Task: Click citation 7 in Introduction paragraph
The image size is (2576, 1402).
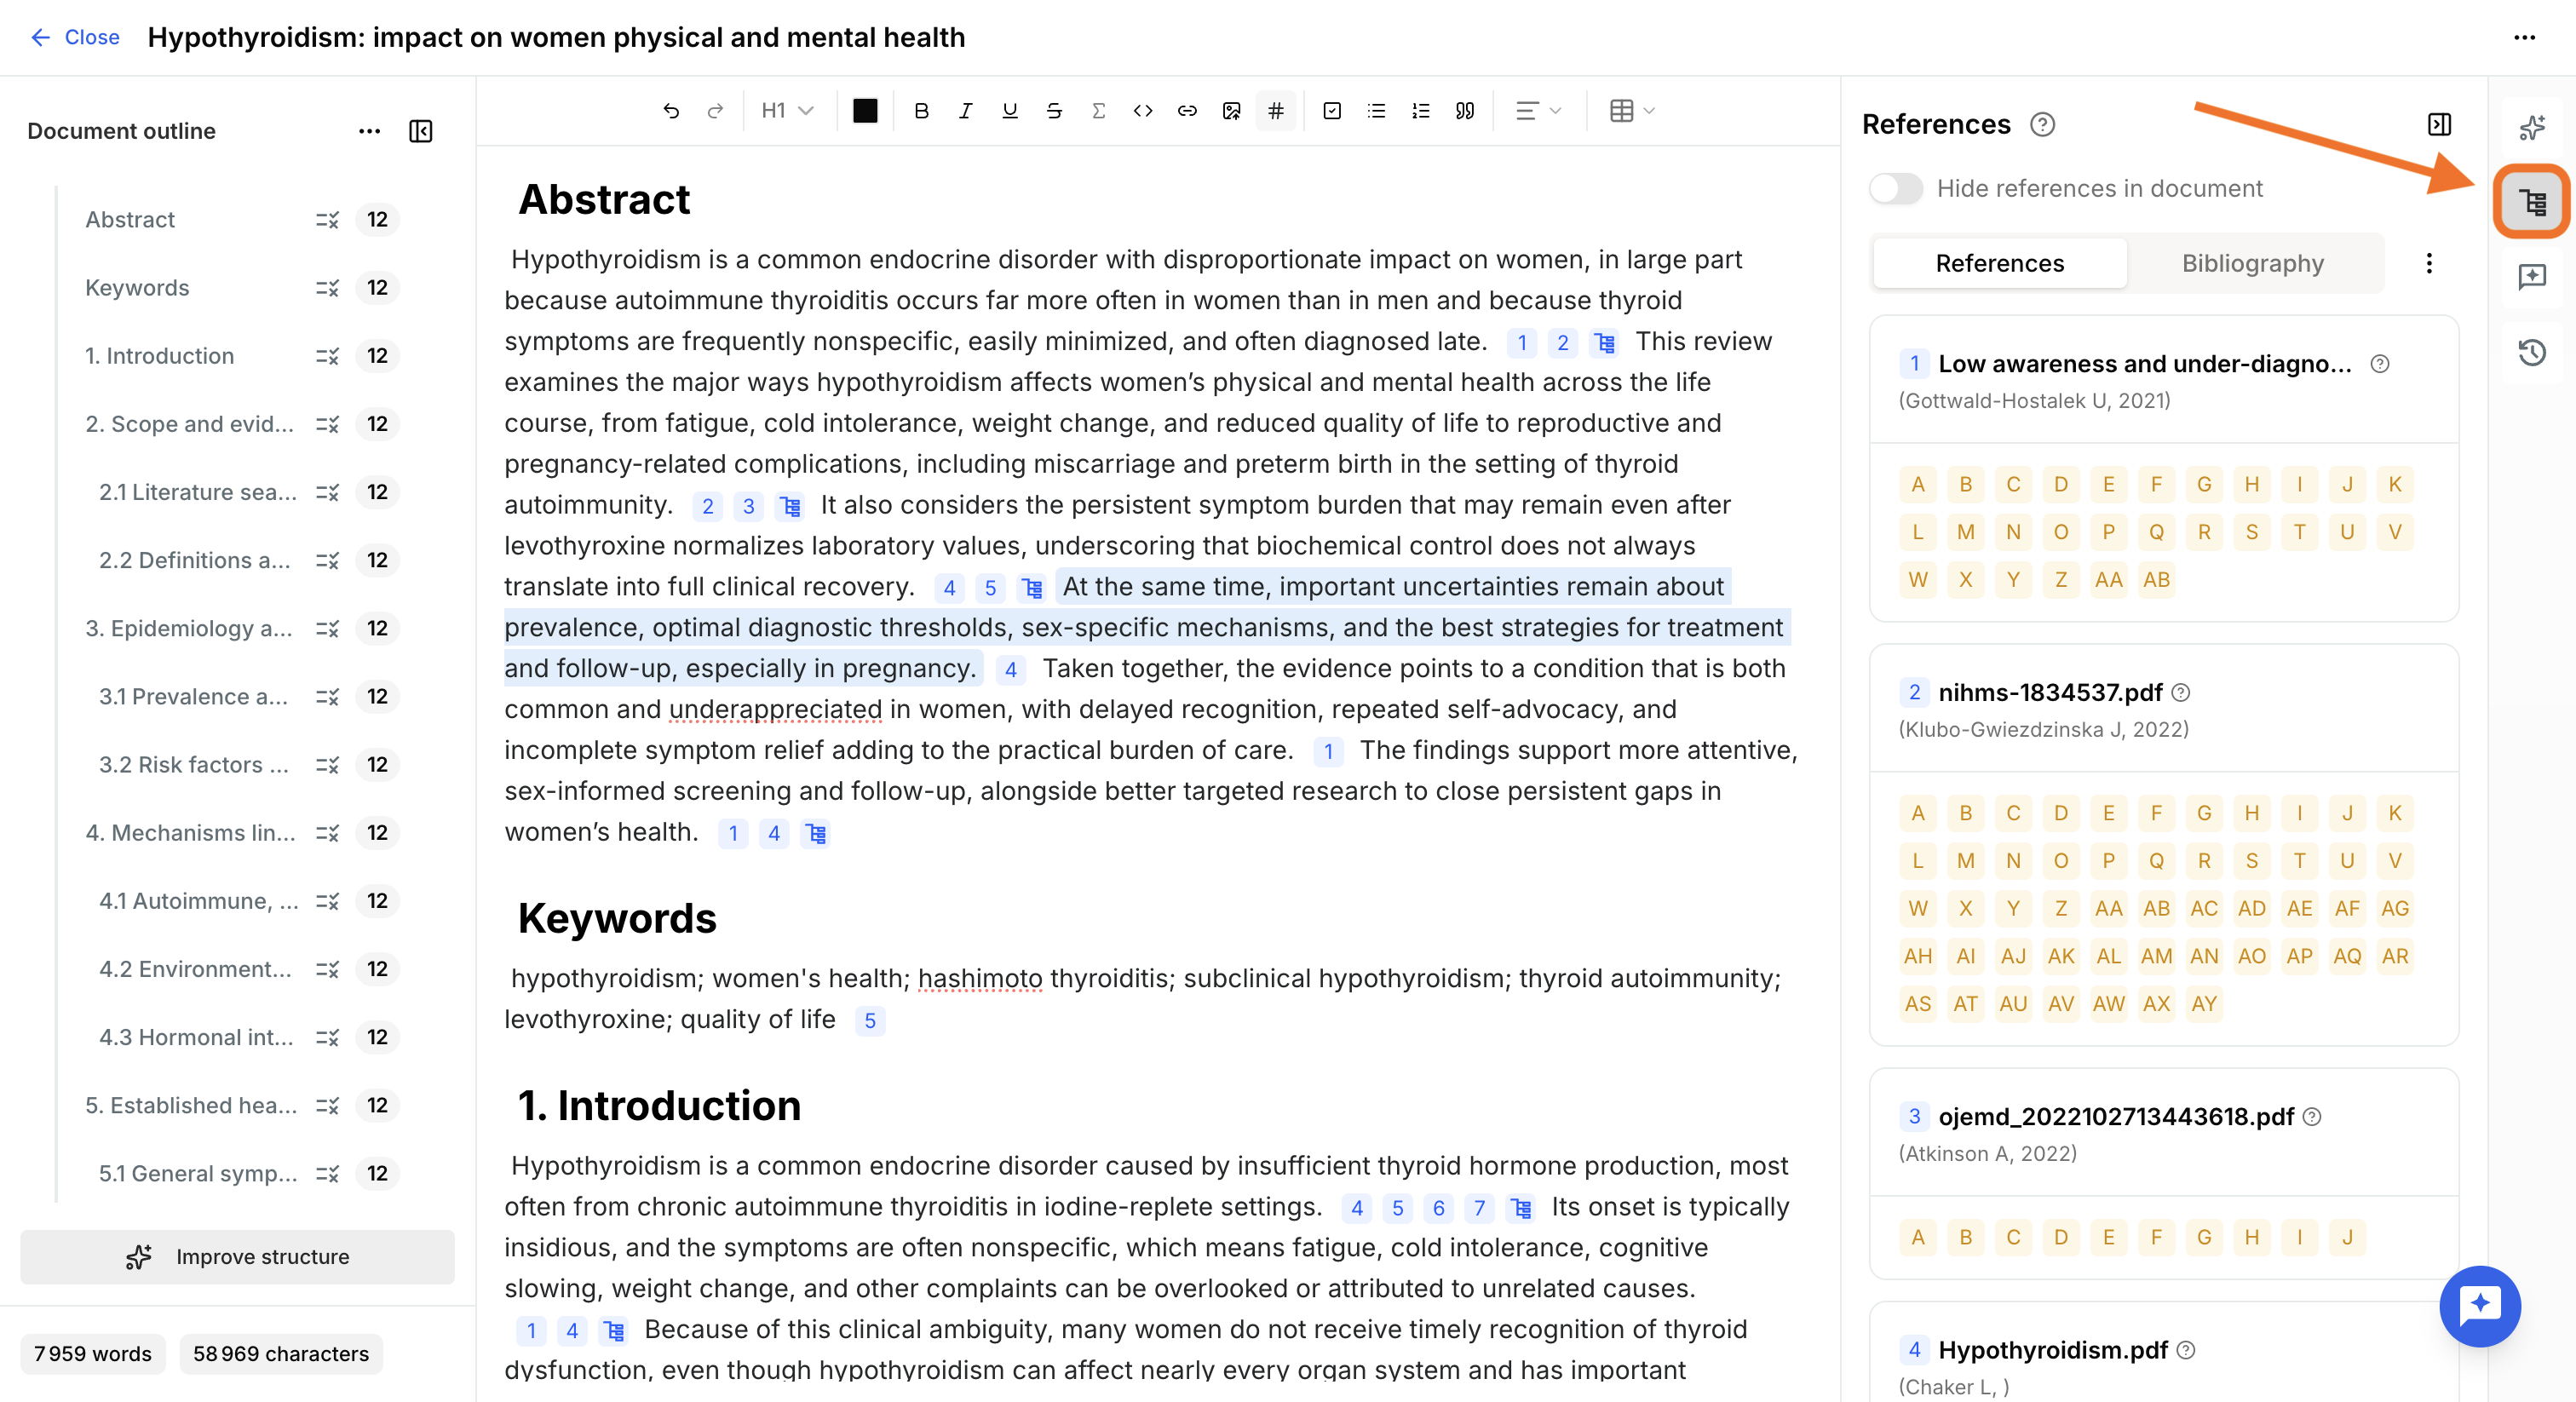Action: (x=1479, y=1208)
